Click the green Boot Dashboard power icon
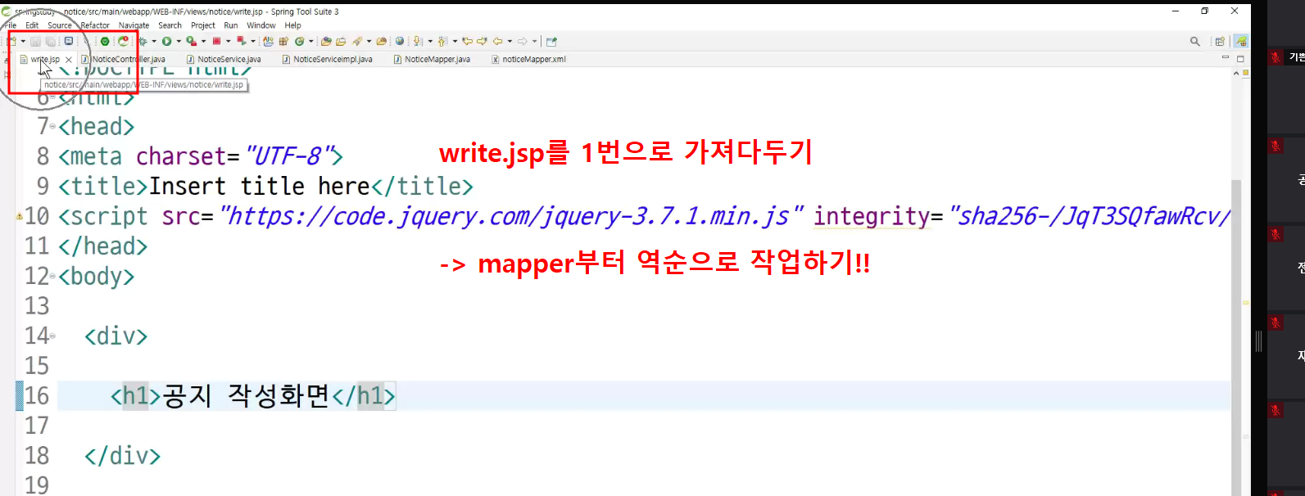 pos(105,41)
